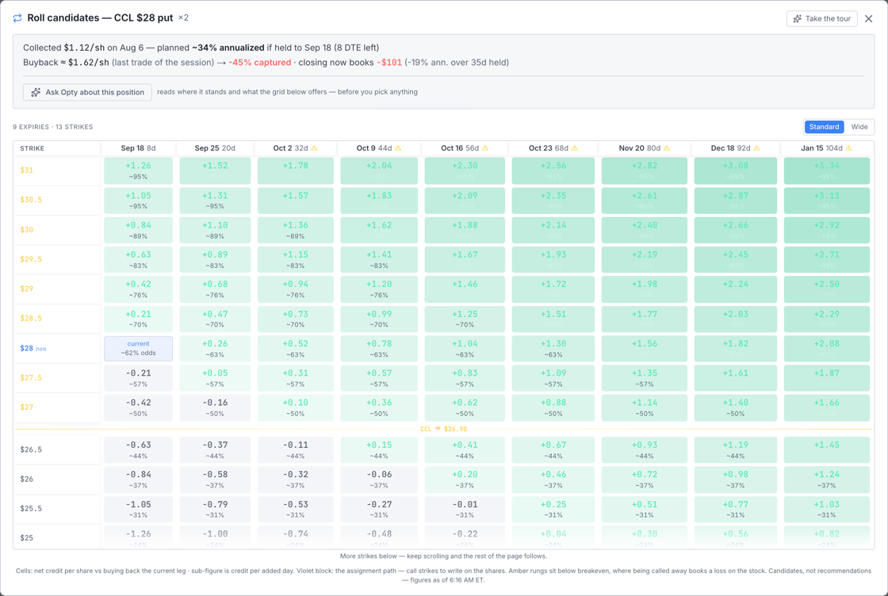This screenshot has height=596, width=888.
Task: Pick the +3.34 cell at Jan 15 $31
Action: point(826,171)
